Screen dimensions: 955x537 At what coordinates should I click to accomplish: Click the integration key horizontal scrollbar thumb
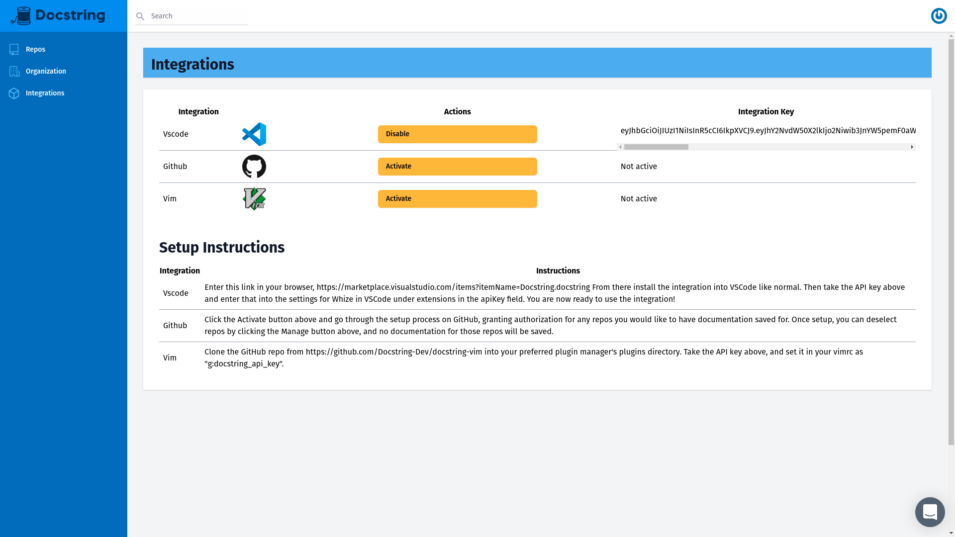[656, 147]
